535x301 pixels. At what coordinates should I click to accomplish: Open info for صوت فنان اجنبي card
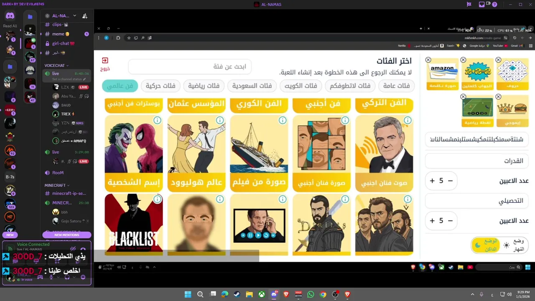[x=408, y=120]
